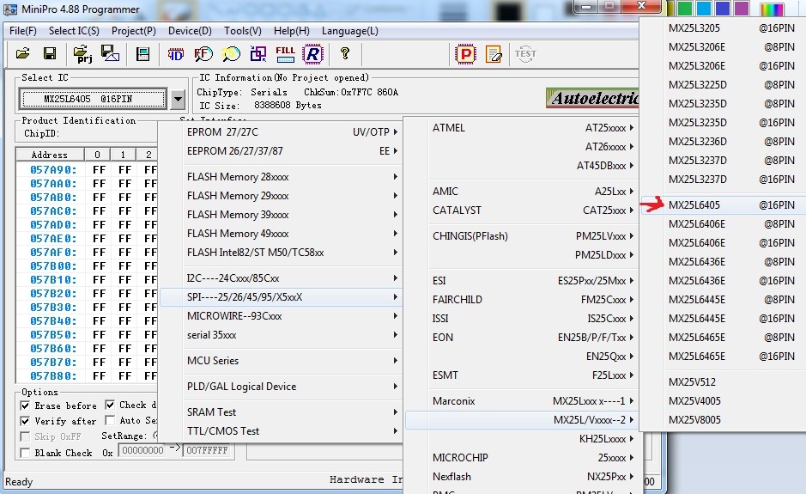Toggle the Verify after checkbox
The image size is (806, 494).
coord(26,421)
